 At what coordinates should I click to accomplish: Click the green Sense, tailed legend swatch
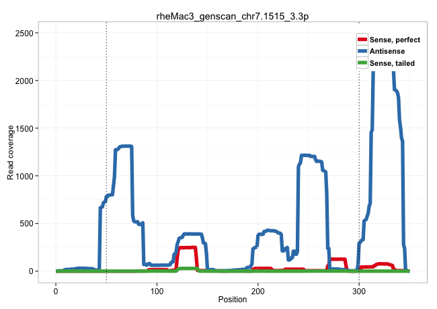point(362,62)
